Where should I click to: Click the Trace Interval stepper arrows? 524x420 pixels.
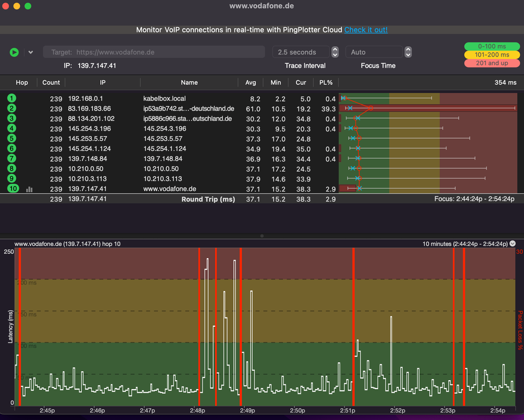tap(335, 52)
